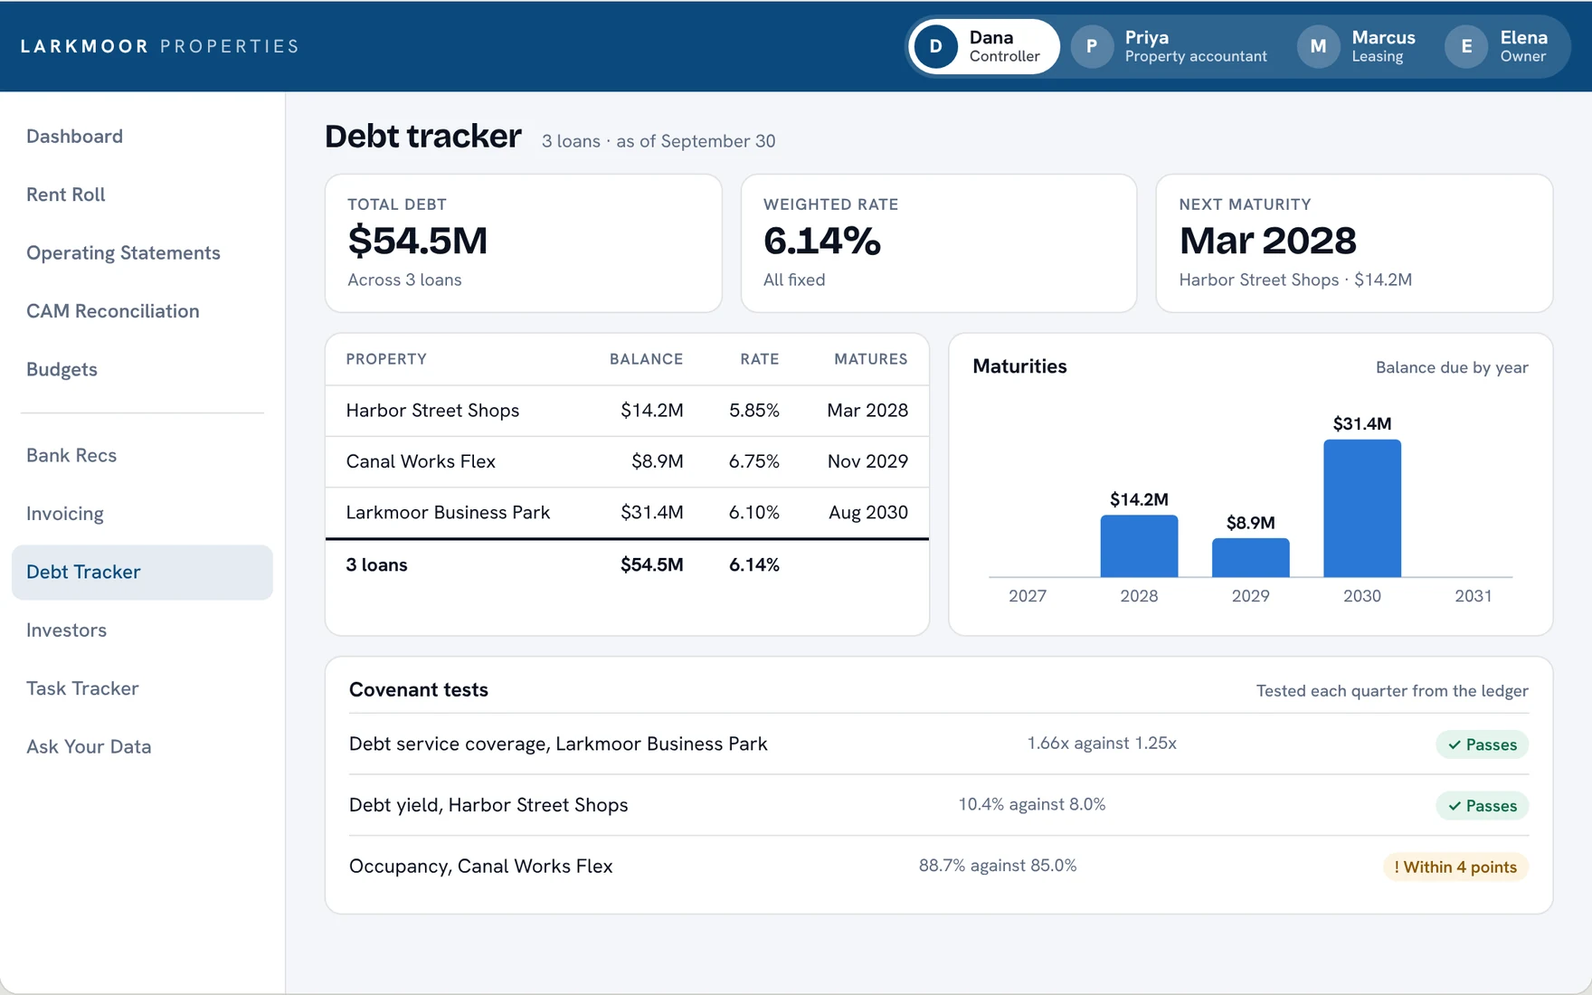Open the Investors page
Viewport: 1592px width, 995px height.
(x=142, y=630)
